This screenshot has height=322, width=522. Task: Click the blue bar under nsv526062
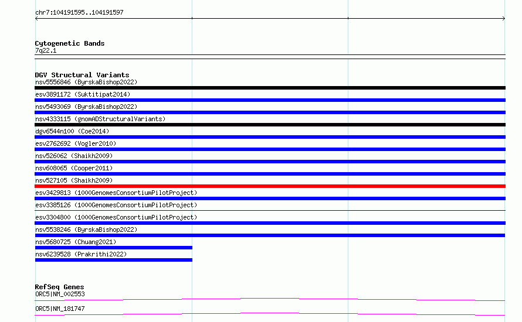pos(270,162)
